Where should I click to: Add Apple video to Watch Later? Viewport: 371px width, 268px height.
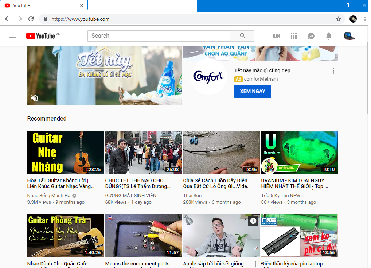[253, 221]
